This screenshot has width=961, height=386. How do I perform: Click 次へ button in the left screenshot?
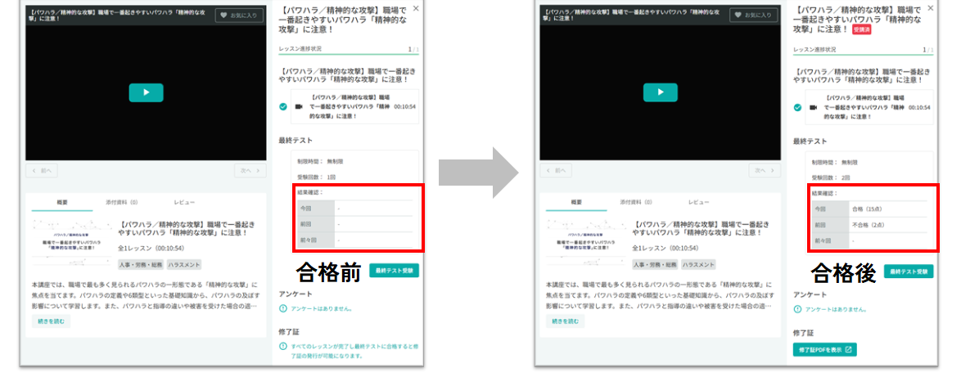[250, 170]
